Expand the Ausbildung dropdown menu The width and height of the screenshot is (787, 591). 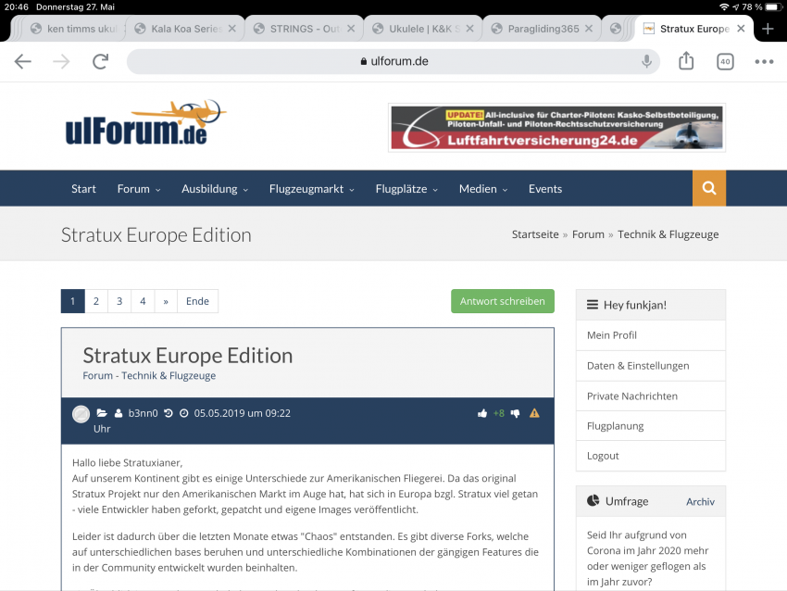tap(215, 189)
